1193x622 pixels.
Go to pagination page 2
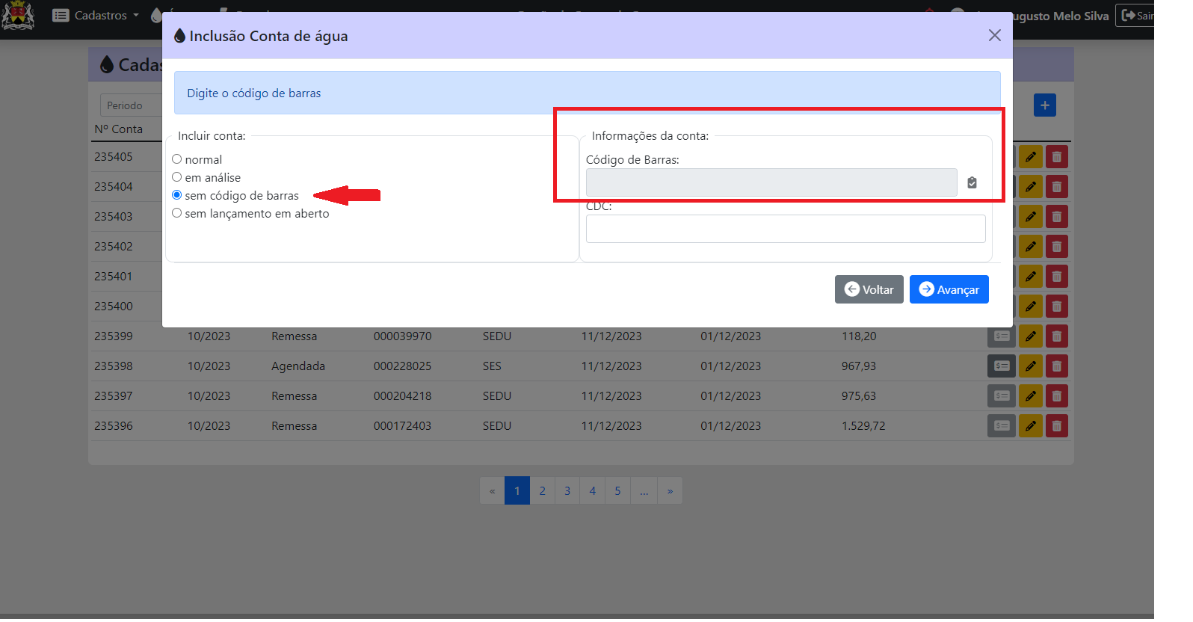(x=543, y=490)
